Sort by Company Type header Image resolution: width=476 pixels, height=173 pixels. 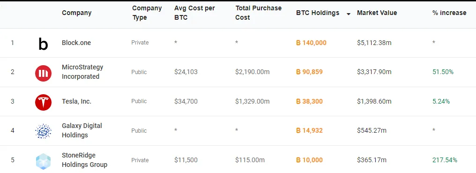pos(147,13)
